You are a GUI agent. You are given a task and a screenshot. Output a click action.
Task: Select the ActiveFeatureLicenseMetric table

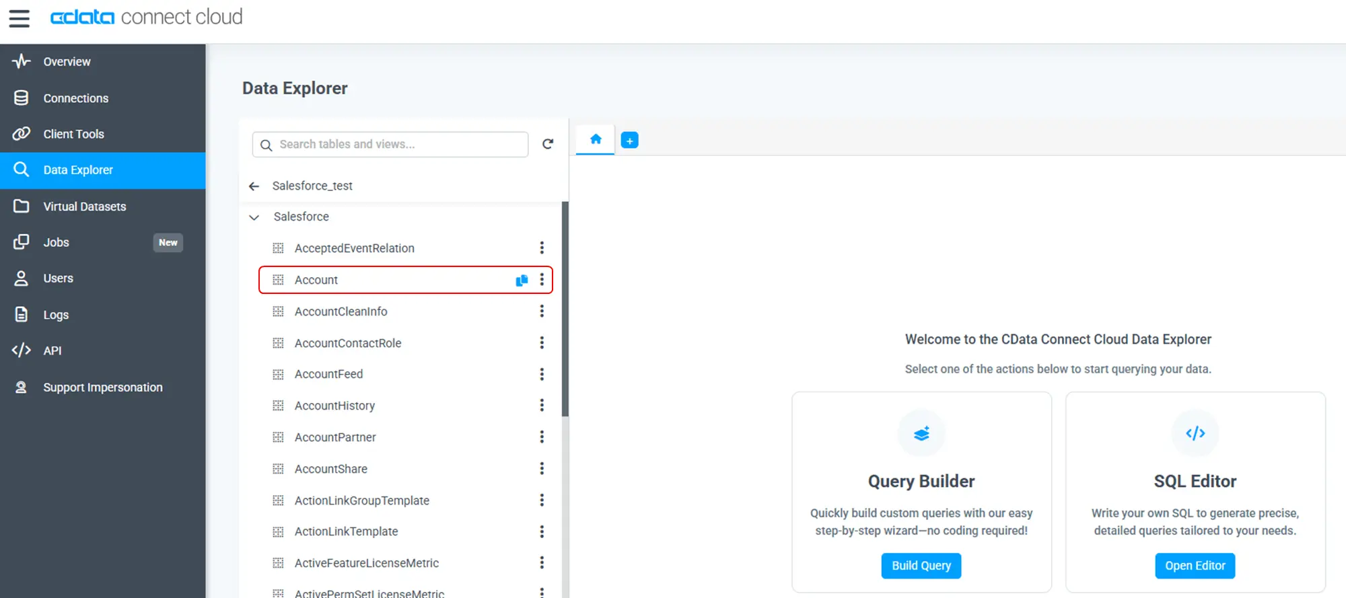367,563
